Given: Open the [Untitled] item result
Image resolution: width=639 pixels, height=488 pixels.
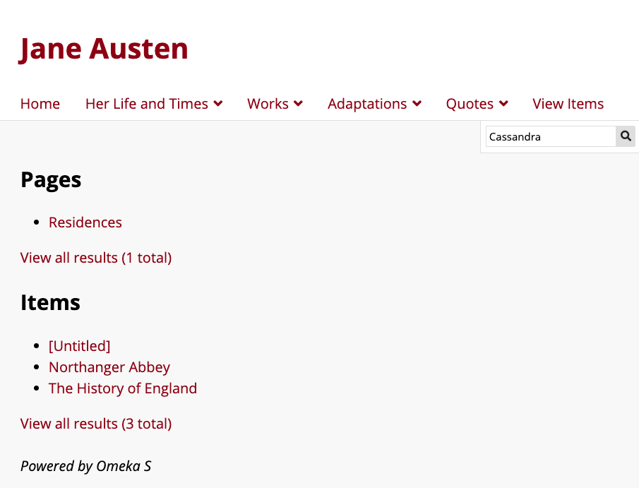Looking at the screenshot, I should pyautogui.click(x=80, y=346).
